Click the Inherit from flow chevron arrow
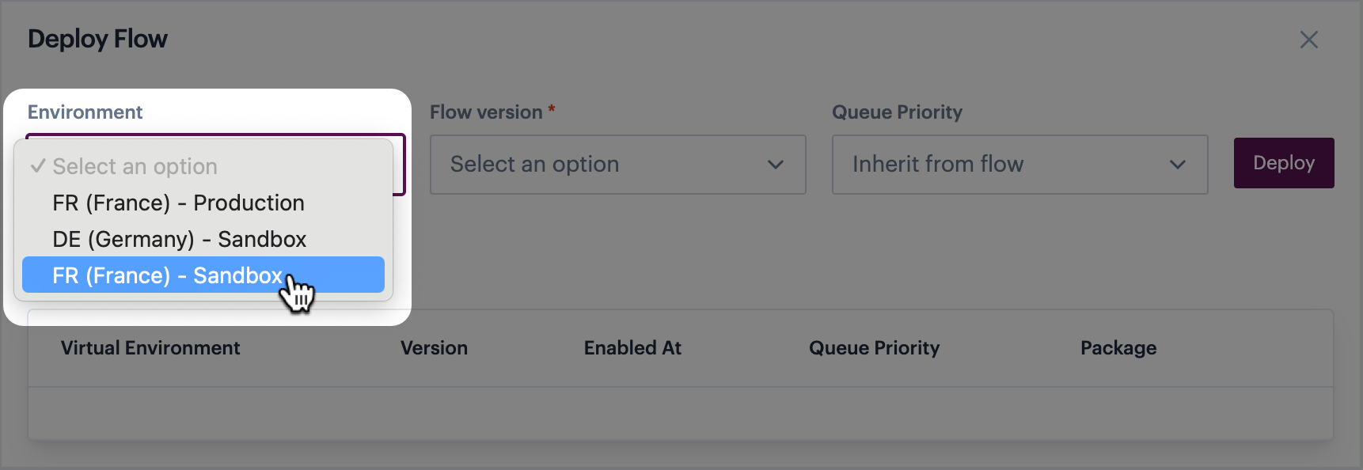This screenshot has height=470, width=1363. click(1178, 165)
